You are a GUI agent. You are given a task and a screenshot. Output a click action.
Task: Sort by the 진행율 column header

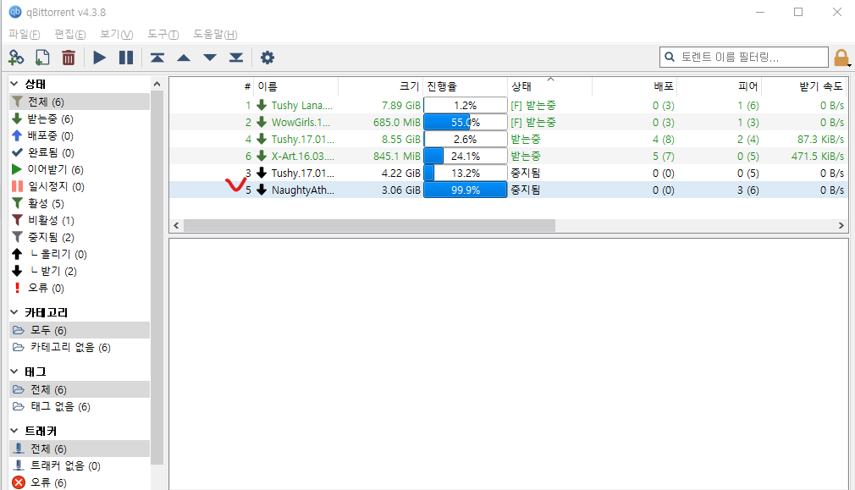pyautogui.click(x=465, y=86)
